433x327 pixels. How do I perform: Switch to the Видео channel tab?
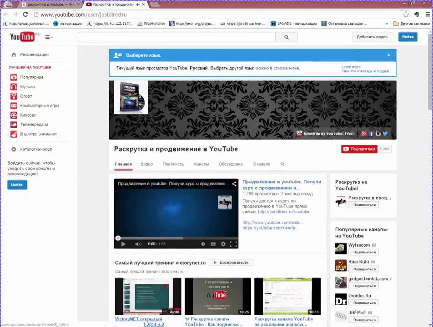pos(146,164)
